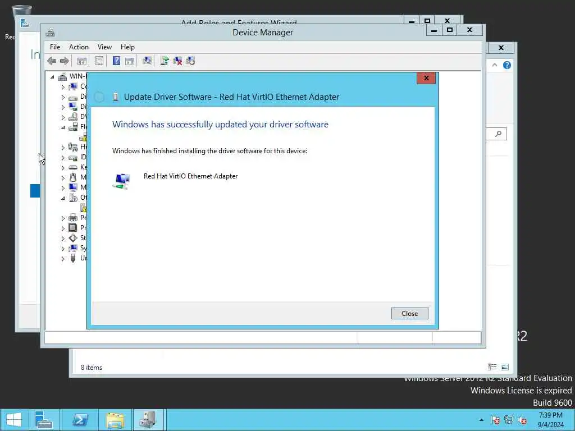Collapse ribbon chevron in background Explorer window
This screenshot has height=431, width=575.
pos(495,65)
